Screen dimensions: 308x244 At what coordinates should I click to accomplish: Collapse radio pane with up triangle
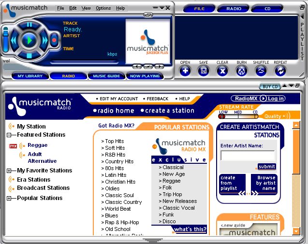[284, 86]
